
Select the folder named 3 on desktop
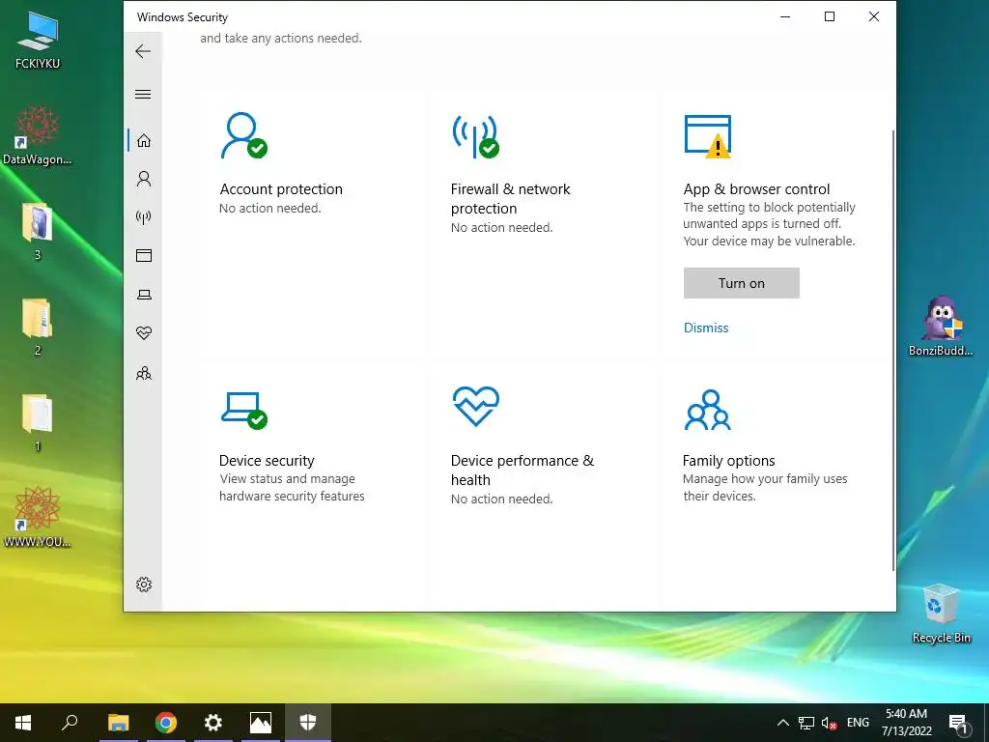(38, 232)
